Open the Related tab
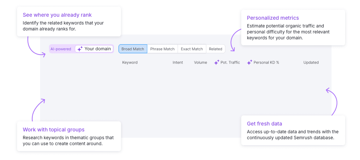 tap(215, 49)
